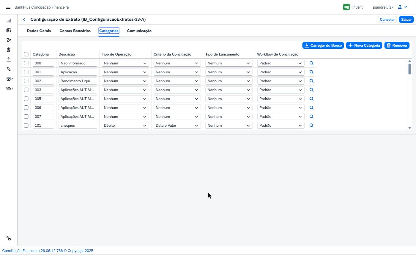Open Critério da Conciliação dropdown for row 101

coord(177,126)
